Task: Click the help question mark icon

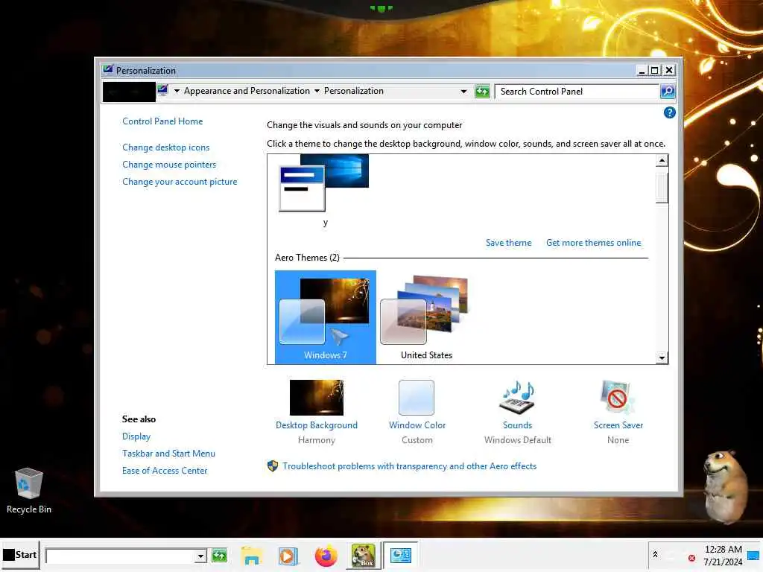Action: pyautogui.click(x=670, y=113)
